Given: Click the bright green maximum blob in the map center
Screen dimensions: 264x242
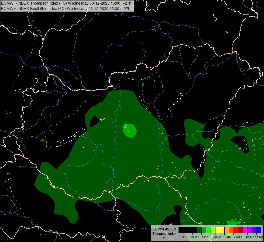Looking at the screenshot, I should tap(129, 130).
